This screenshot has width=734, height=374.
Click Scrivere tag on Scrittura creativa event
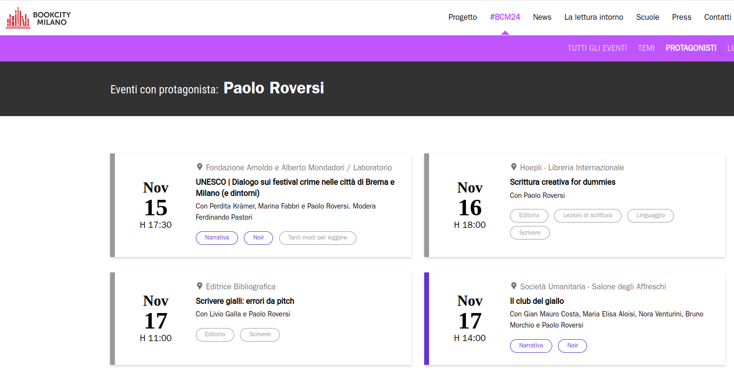[x=529, y=233]
